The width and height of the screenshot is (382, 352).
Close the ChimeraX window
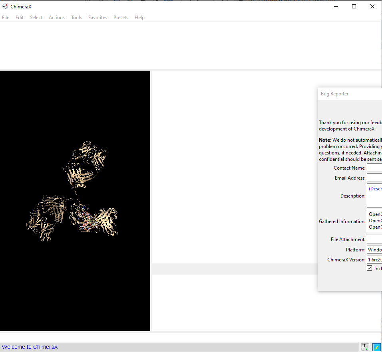coord(372,6)
